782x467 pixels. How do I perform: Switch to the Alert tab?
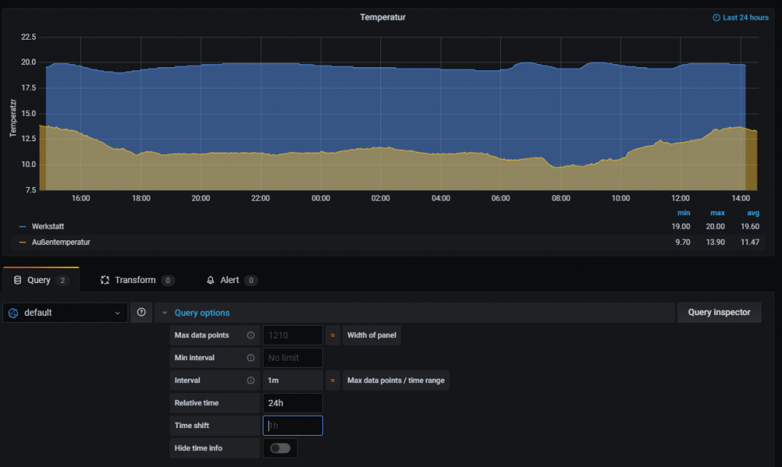coord(229,280)
